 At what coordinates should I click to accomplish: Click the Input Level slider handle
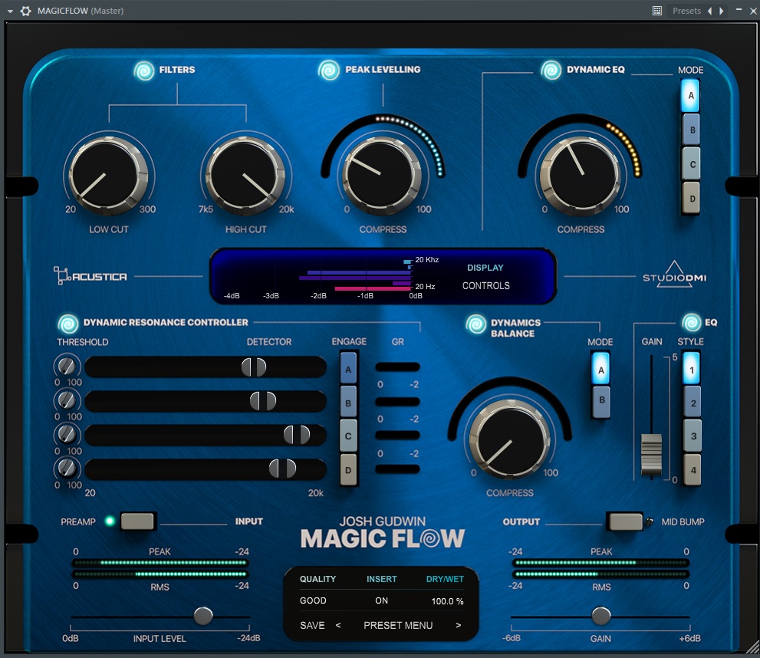(x=203, y=616)
